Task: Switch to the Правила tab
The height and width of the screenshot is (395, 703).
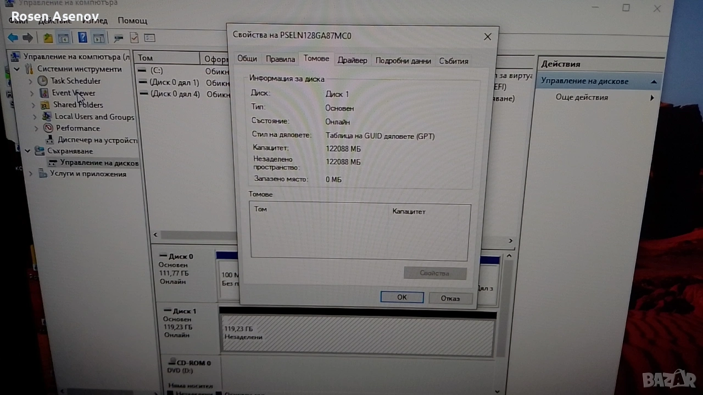Action: pos(280,59)
